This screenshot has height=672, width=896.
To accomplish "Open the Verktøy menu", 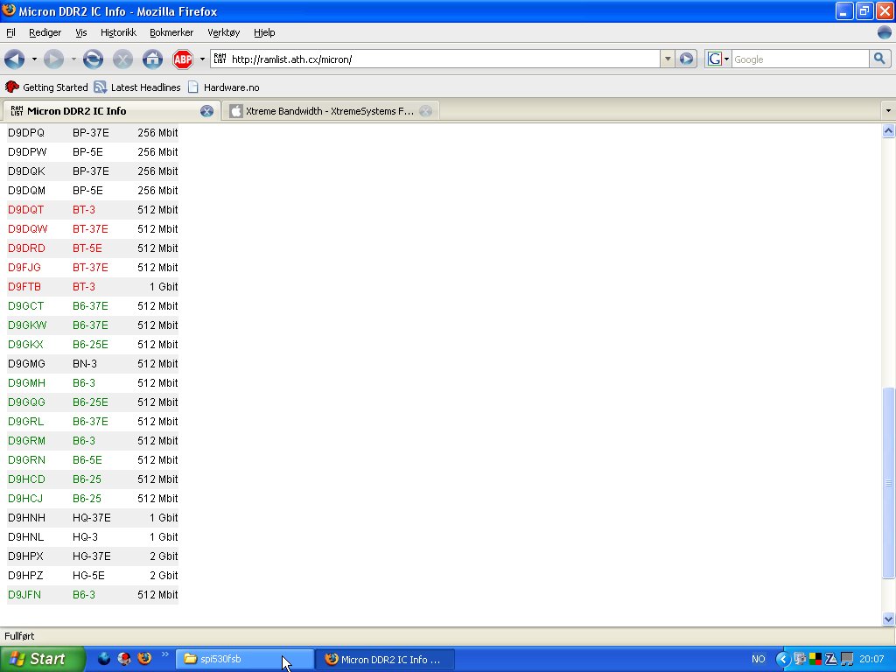I will 223,32.
